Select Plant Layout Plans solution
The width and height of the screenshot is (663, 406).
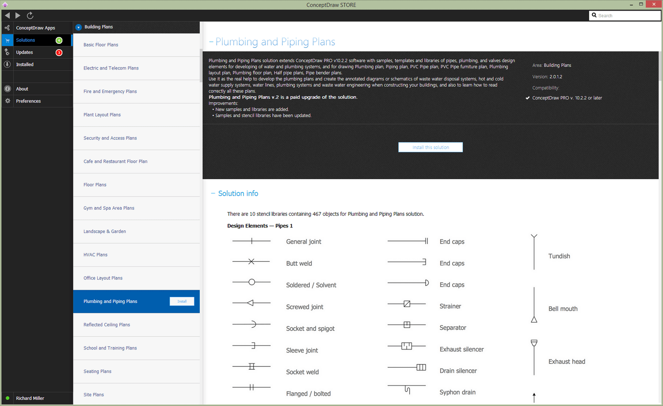pyautogui.click(x=137, y=115)
